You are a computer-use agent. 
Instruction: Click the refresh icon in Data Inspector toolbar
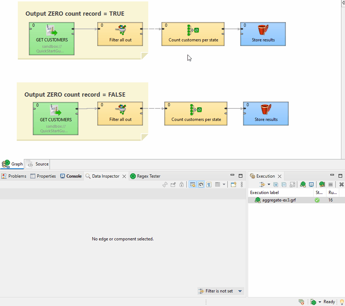165,184
